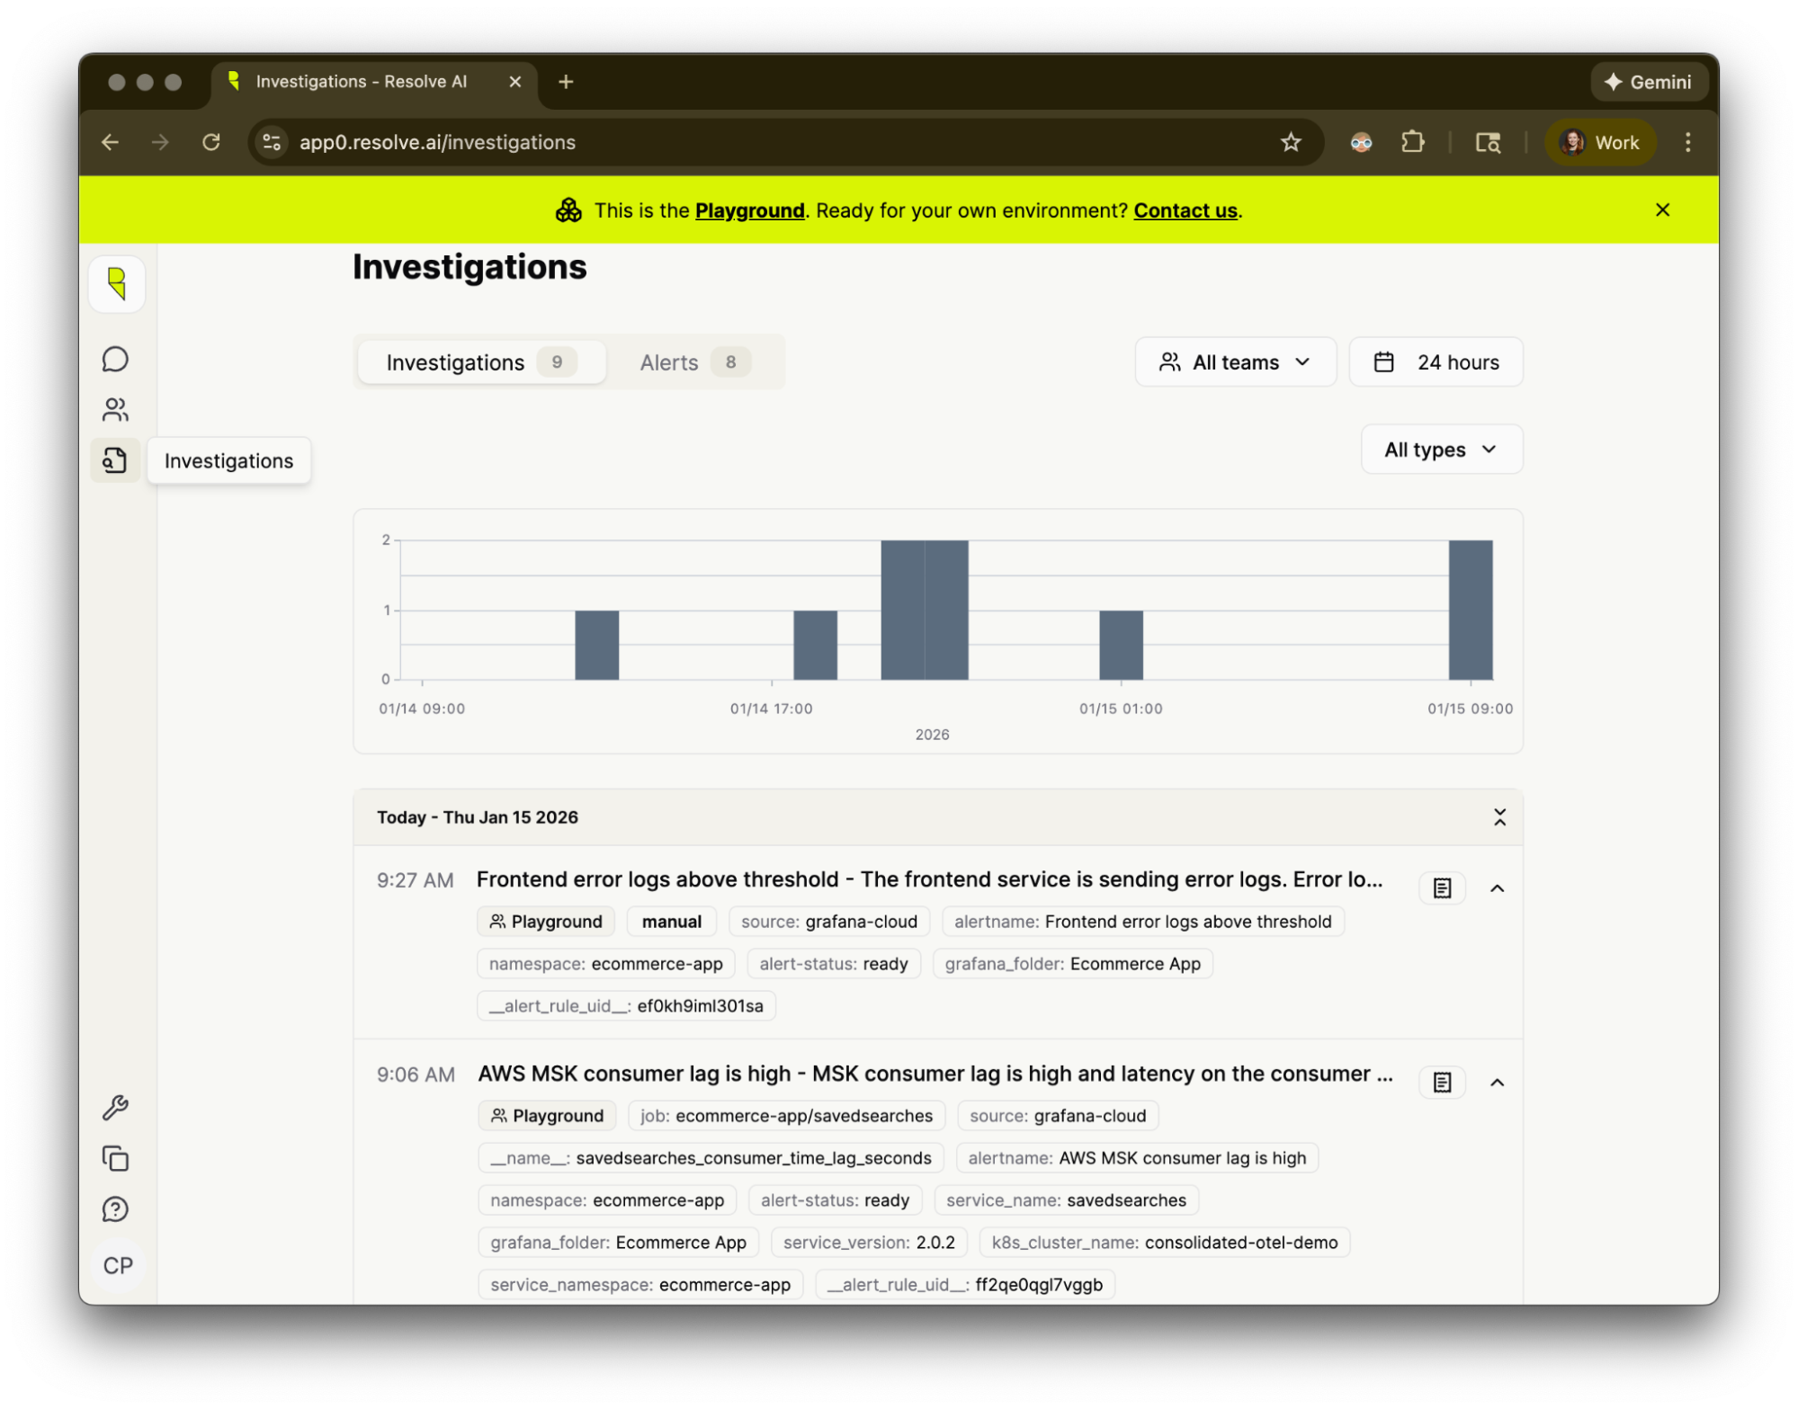Follow the Contact us link
Screen dimensions: 1798x1409
(x=1185, y=210)
